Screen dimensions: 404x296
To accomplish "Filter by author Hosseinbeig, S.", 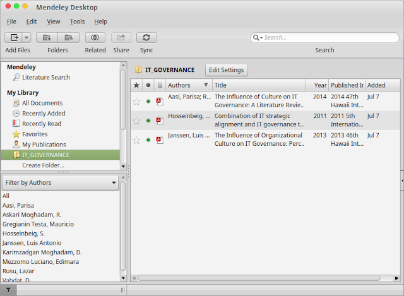I will [24, 234].
